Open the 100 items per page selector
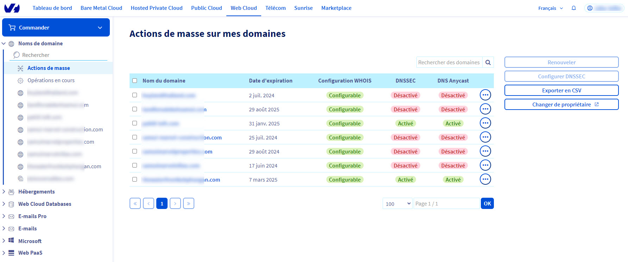Viewport: 628px width, 262px height. coord(397,204)
